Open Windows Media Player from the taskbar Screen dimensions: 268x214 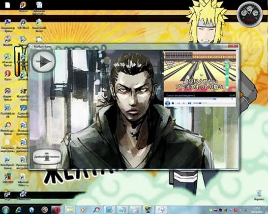coord(83,210)
